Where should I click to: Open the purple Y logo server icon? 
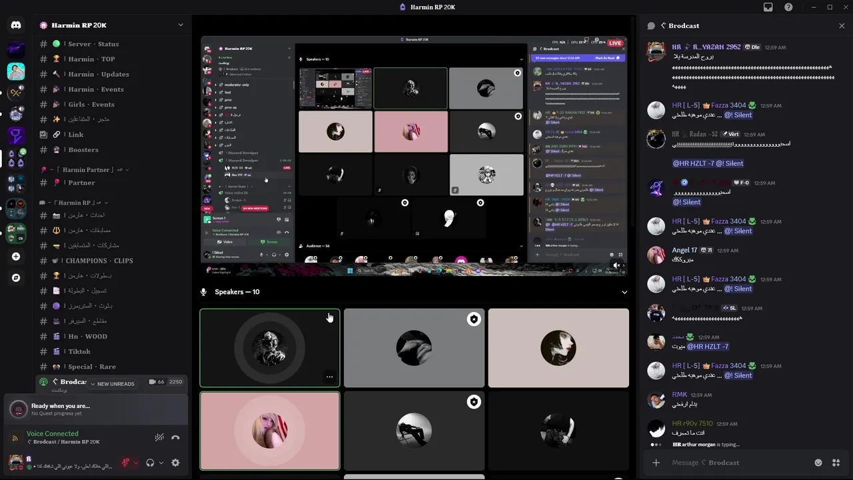pyautogui.click(x=16, y=137)
